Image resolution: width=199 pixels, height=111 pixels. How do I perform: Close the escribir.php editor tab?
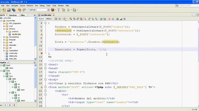pos(53,15)
